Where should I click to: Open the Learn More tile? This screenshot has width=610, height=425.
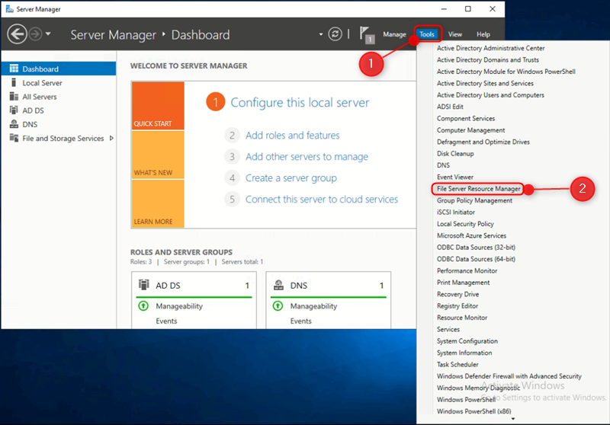(x=158, y=203)
